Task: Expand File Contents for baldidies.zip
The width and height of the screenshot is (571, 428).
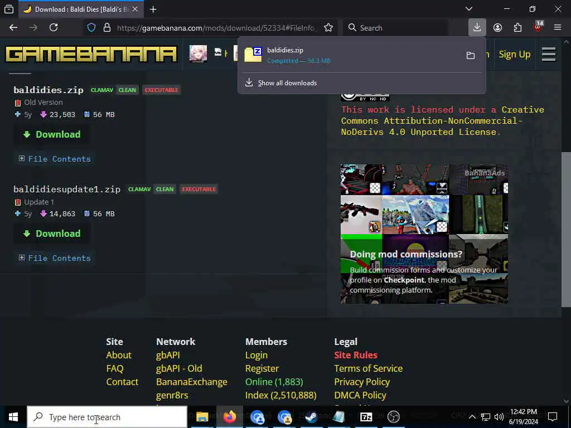Action: [x=55, y=159]
